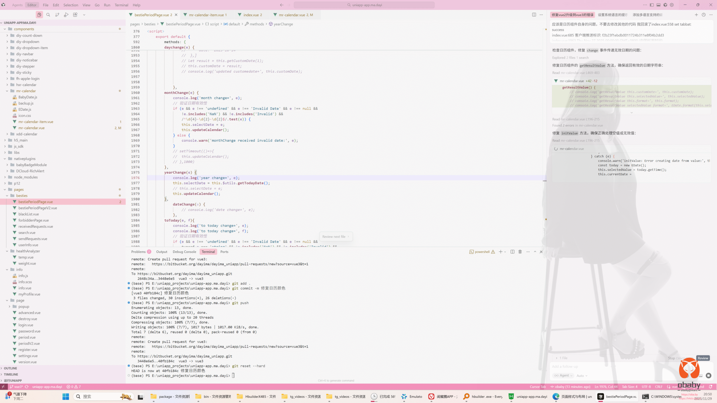The height and width of the screenshot is (403, 717).
Task: Toggle bottom panel layout icon in title bar
Action: (658, 5)
